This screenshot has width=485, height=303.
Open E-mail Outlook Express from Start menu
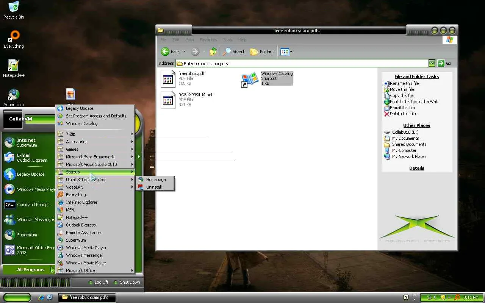(x=27, y=158)
